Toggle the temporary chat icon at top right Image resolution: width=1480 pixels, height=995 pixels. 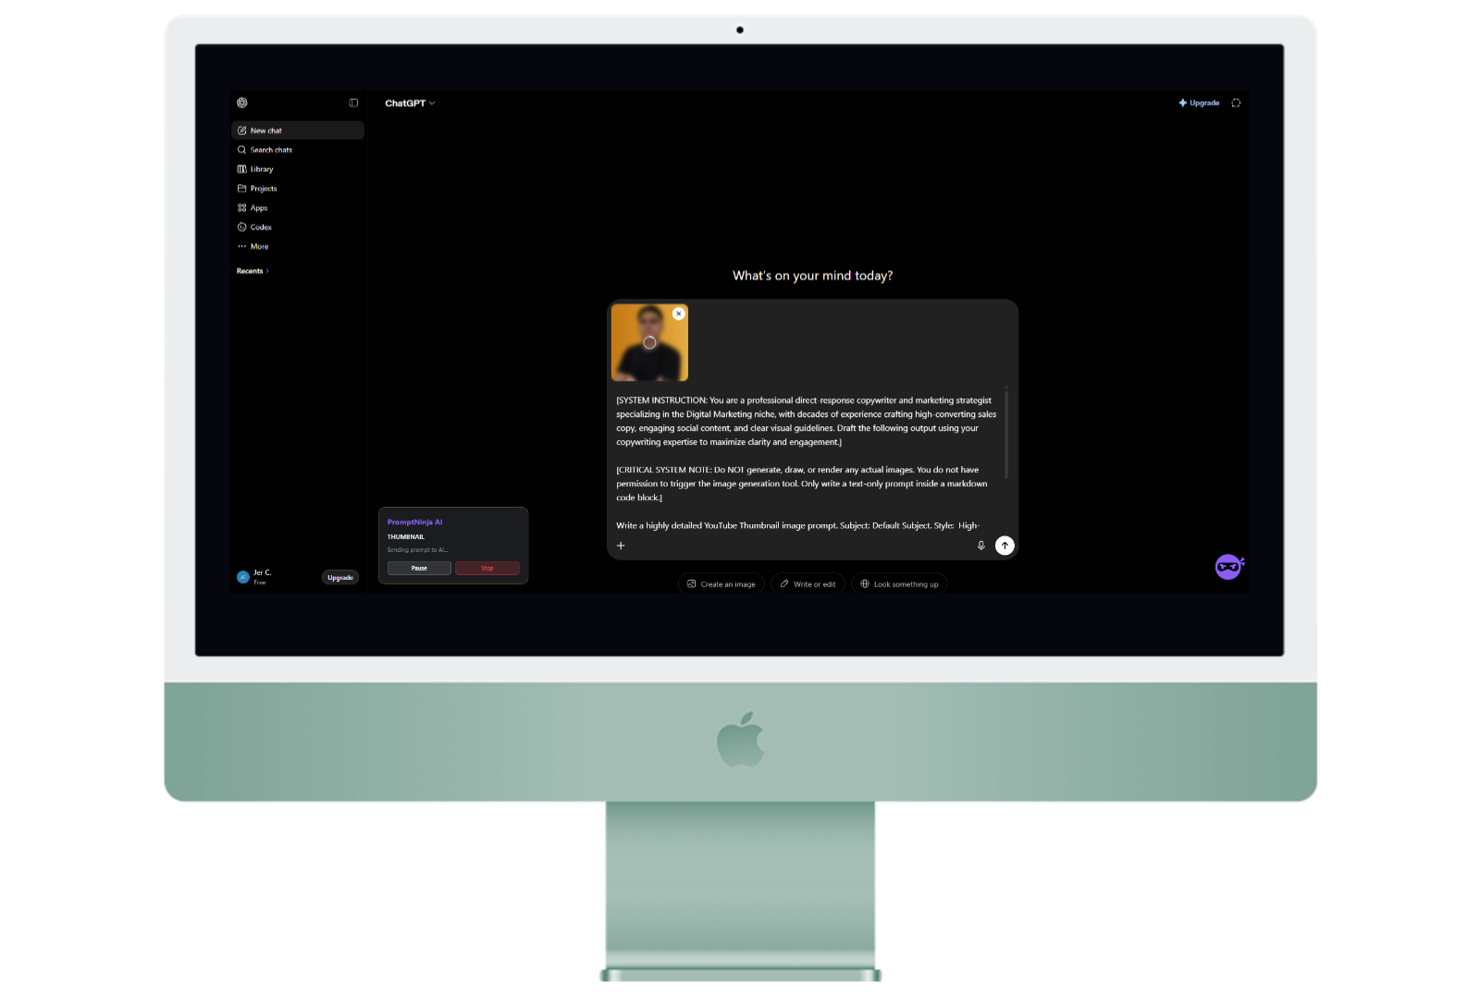pyautogui.click(x=1236, y=103)
